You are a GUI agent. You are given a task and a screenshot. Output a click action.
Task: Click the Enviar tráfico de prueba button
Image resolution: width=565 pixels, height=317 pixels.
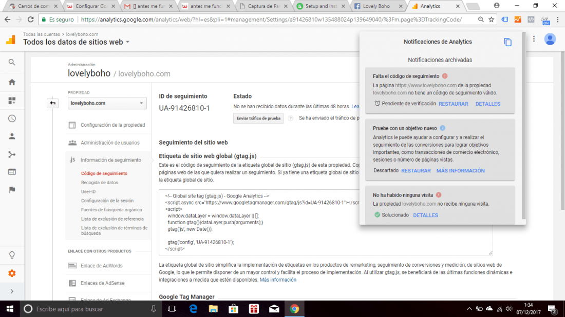click(x=258, y=118)
